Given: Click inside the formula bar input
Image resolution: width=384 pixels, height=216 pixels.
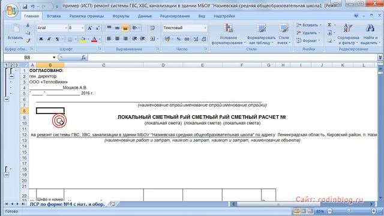Looking at the screenshot, I should [x=232, y=58].
